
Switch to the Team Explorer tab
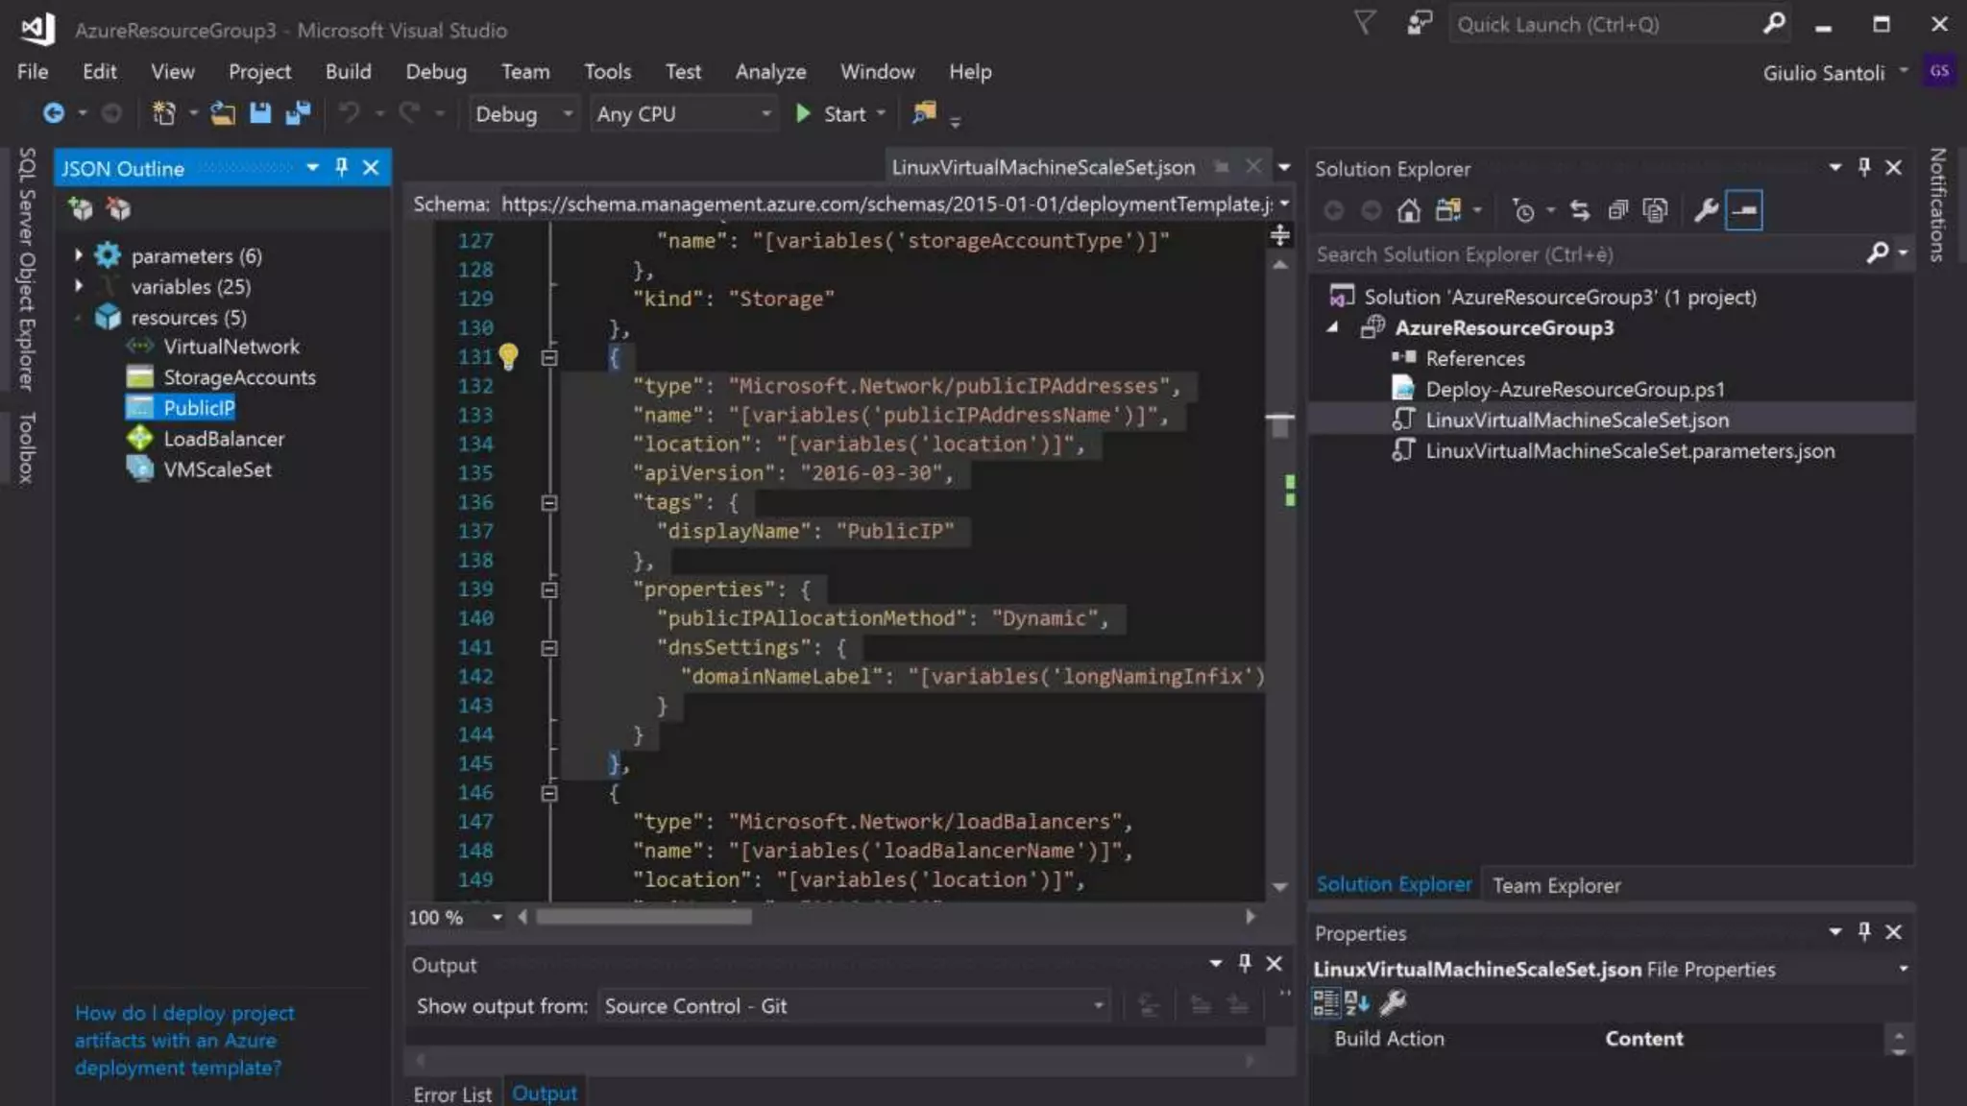point(1556,885)
